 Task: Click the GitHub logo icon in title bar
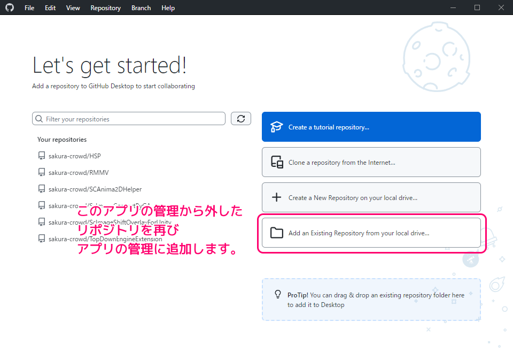[10, 7]
